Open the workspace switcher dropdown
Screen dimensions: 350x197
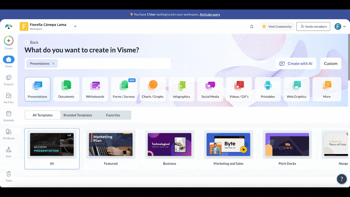click(75, 26)
